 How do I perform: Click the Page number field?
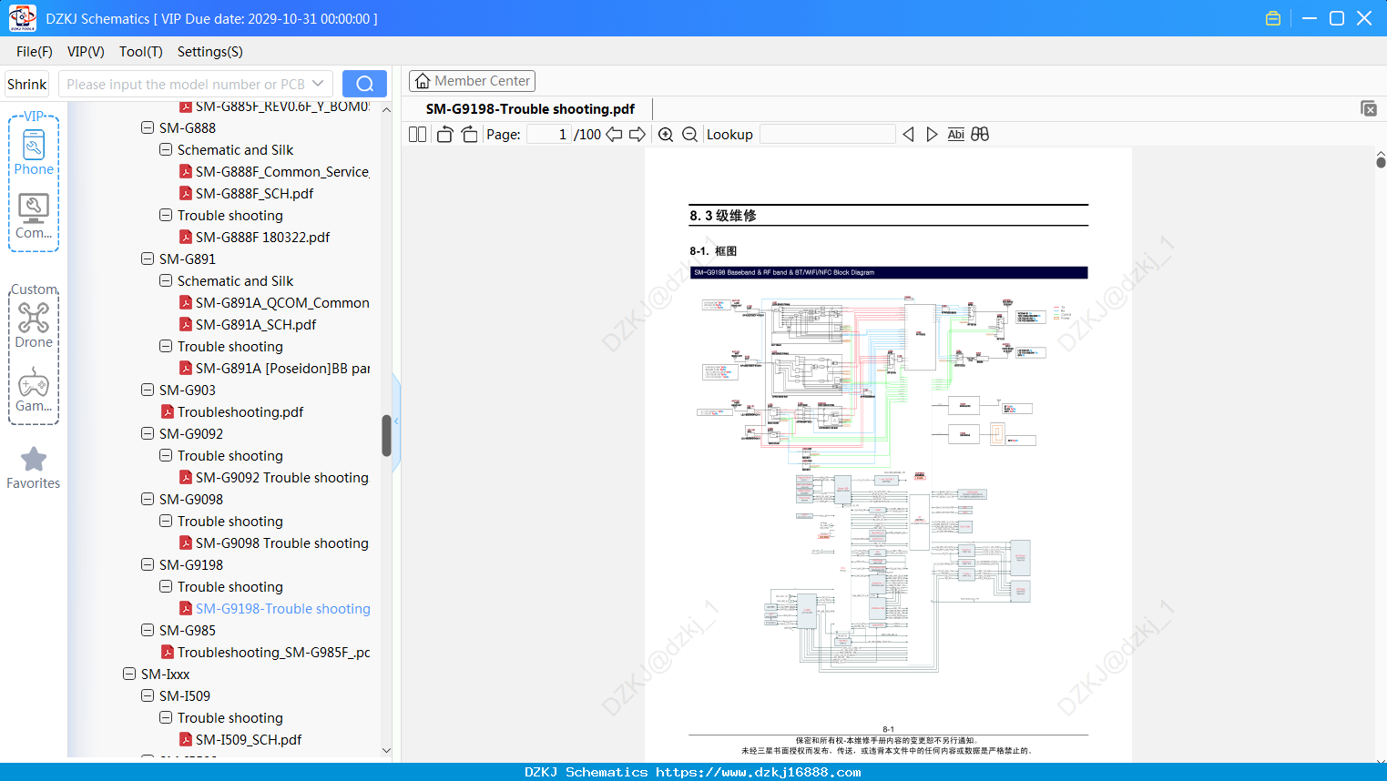(x=549, y=135)
